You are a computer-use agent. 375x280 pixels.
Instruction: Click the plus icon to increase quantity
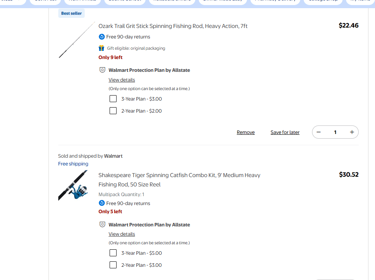352,132
